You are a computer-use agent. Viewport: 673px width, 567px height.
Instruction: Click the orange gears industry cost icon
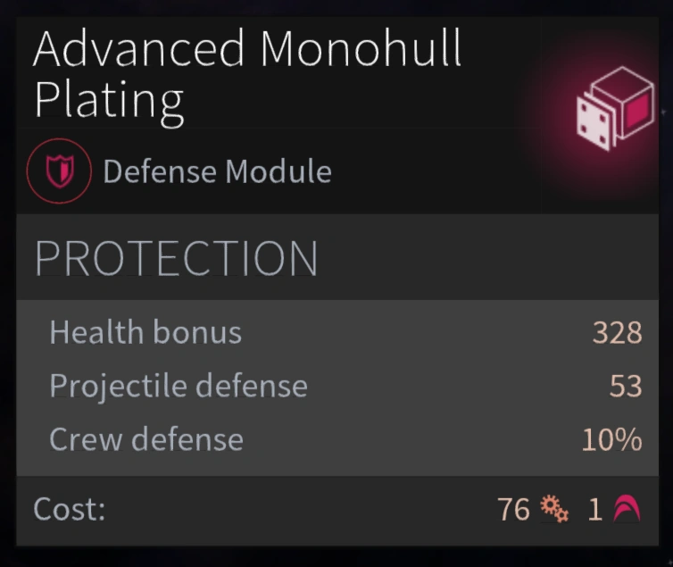(554, 510)
